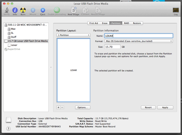Viewport: 182px width, 135px height.
Task: Click the External connection type value
Action: coord(43,124)
